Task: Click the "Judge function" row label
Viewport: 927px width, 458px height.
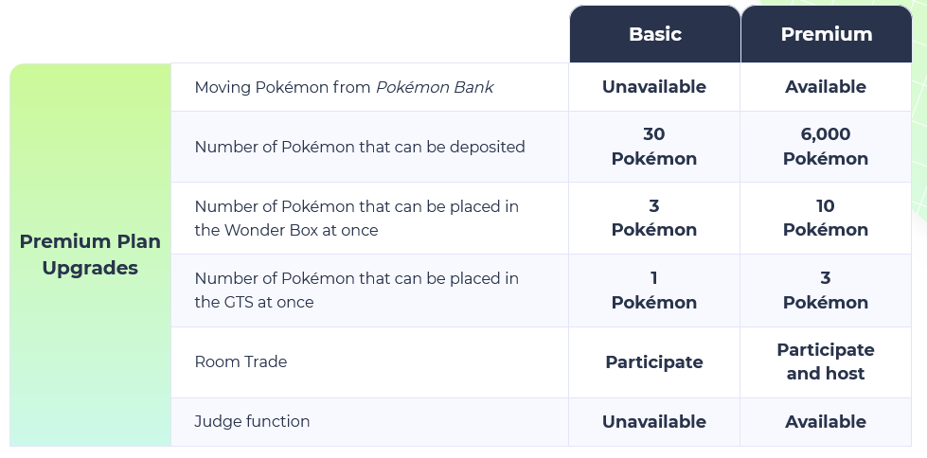Action: pos(252,421)
